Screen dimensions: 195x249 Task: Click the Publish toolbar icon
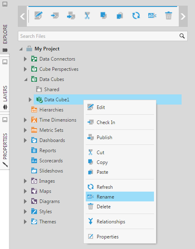[x=71, y=15]
